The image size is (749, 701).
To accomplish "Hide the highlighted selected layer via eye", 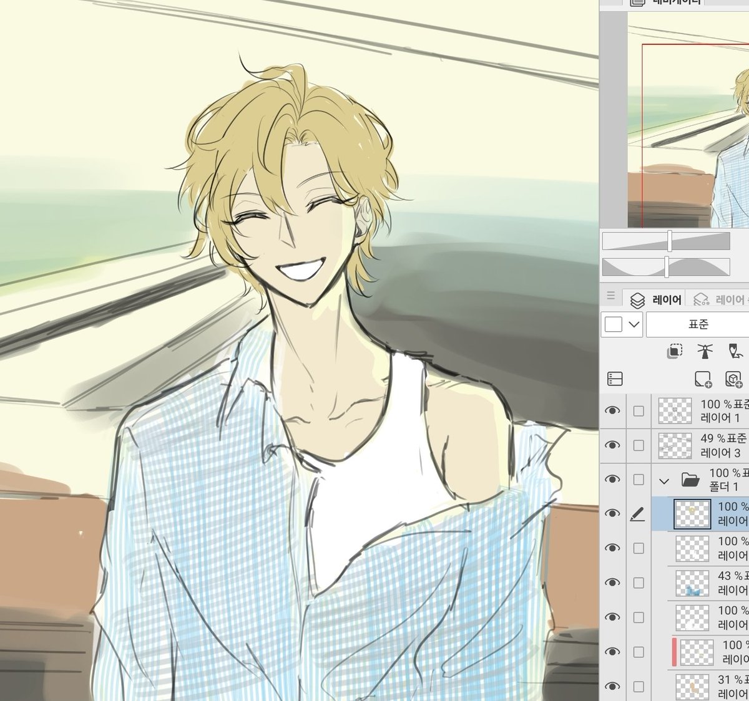I will [x=613, y=514].
